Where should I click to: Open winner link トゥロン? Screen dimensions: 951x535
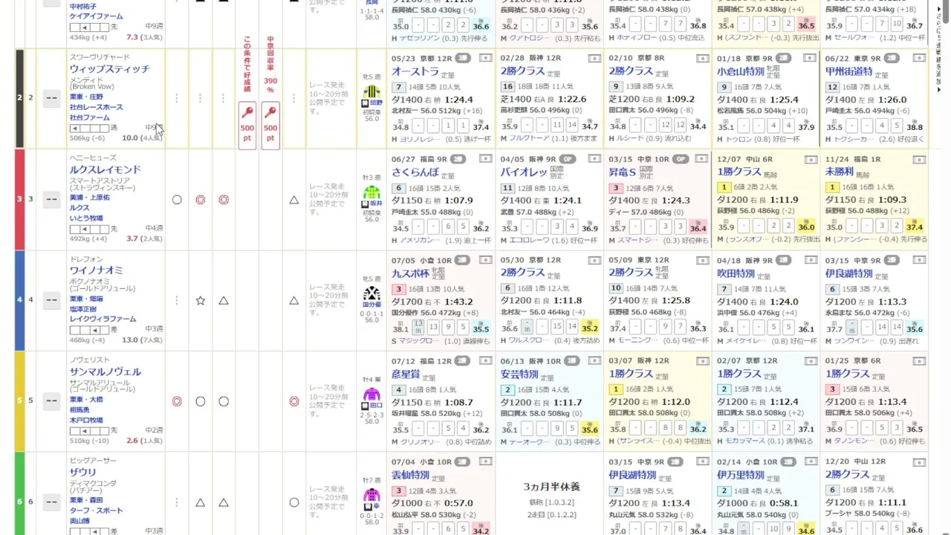coord(739,139)
